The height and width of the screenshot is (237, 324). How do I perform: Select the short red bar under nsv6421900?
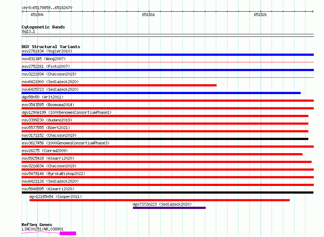click(x=119, y=85)
